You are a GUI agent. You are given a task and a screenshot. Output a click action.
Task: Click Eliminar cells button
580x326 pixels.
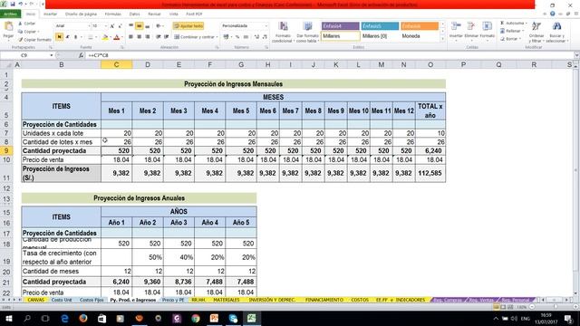(x=471, y=30)
